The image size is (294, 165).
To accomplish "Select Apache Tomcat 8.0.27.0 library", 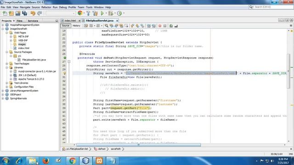I will 31,79.
